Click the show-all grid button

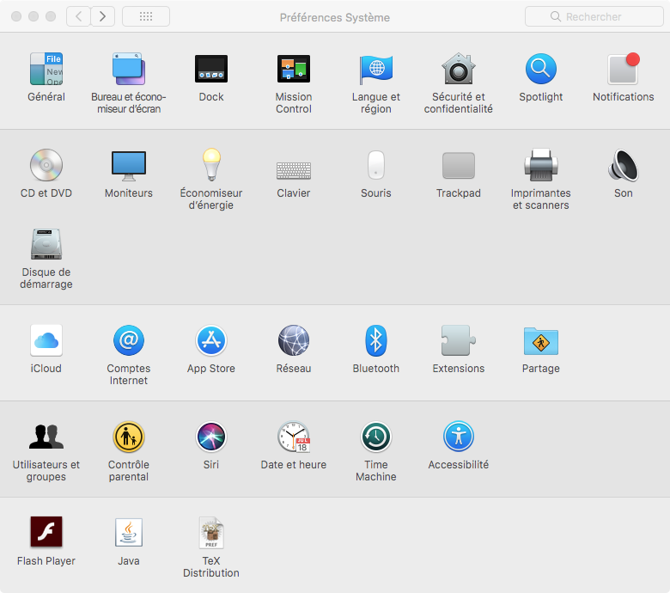[x=146, y=16]
